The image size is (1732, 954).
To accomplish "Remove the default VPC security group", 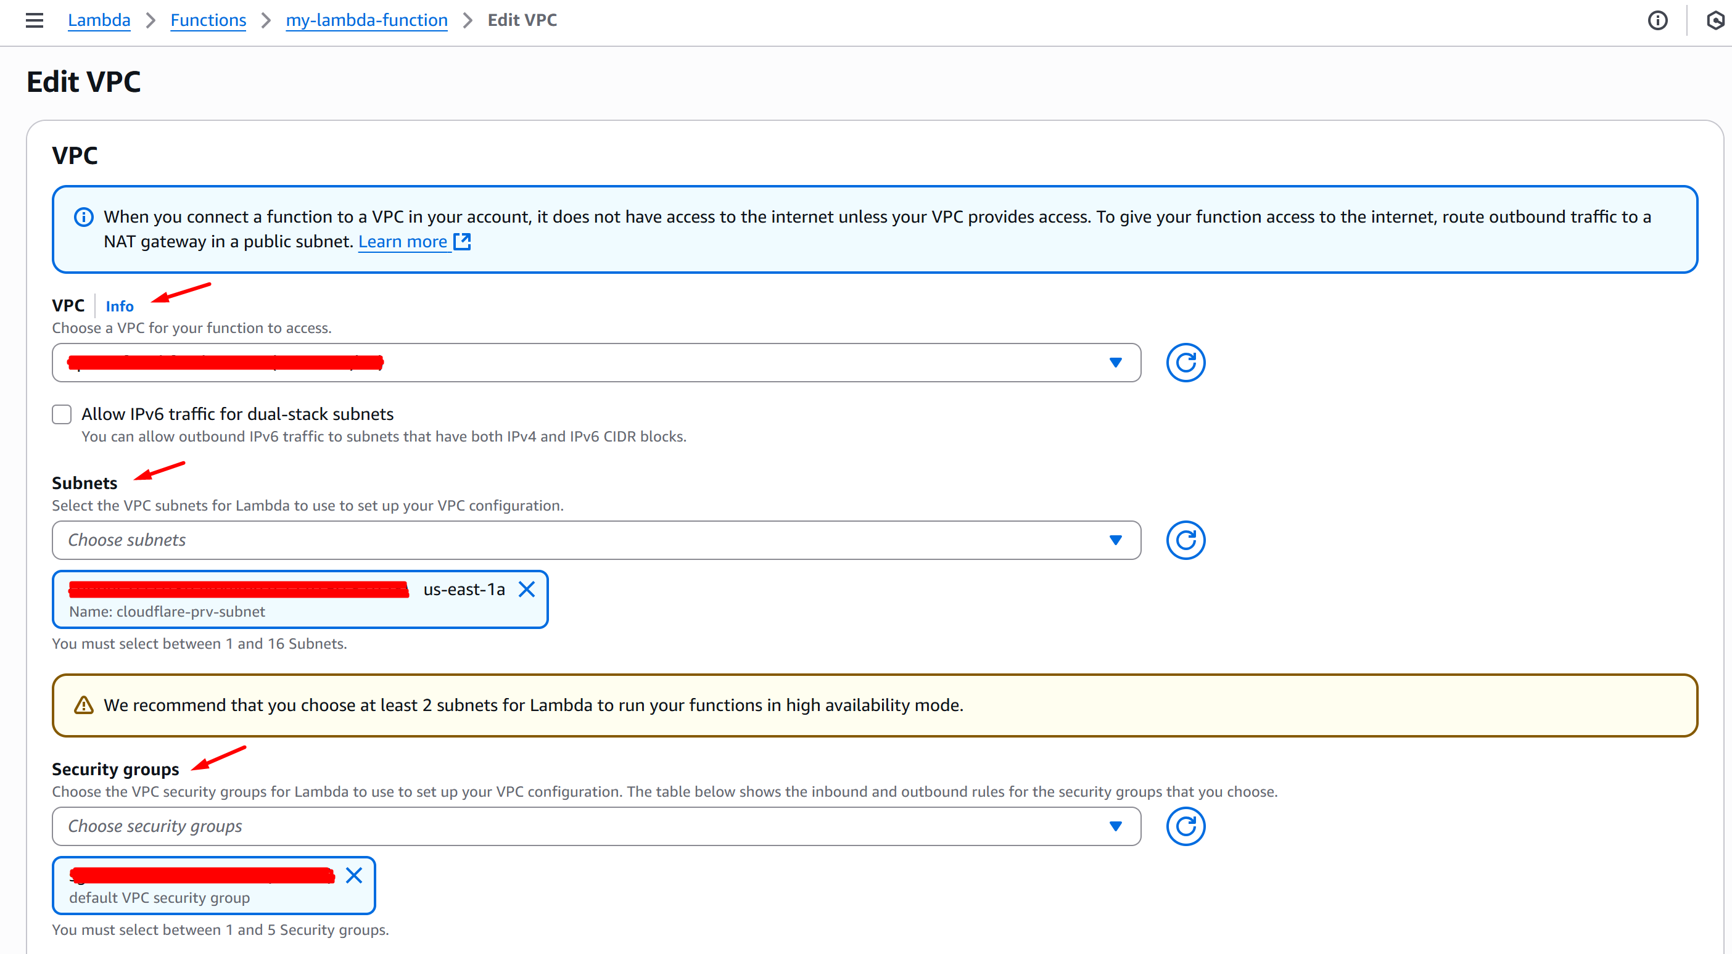I will (353, 874).
